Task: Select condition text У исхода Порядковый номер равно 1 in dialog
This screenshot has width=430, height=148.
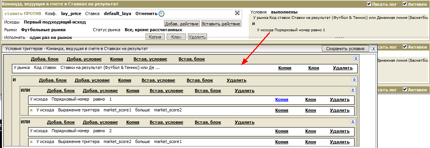Action: coord(71,99)
